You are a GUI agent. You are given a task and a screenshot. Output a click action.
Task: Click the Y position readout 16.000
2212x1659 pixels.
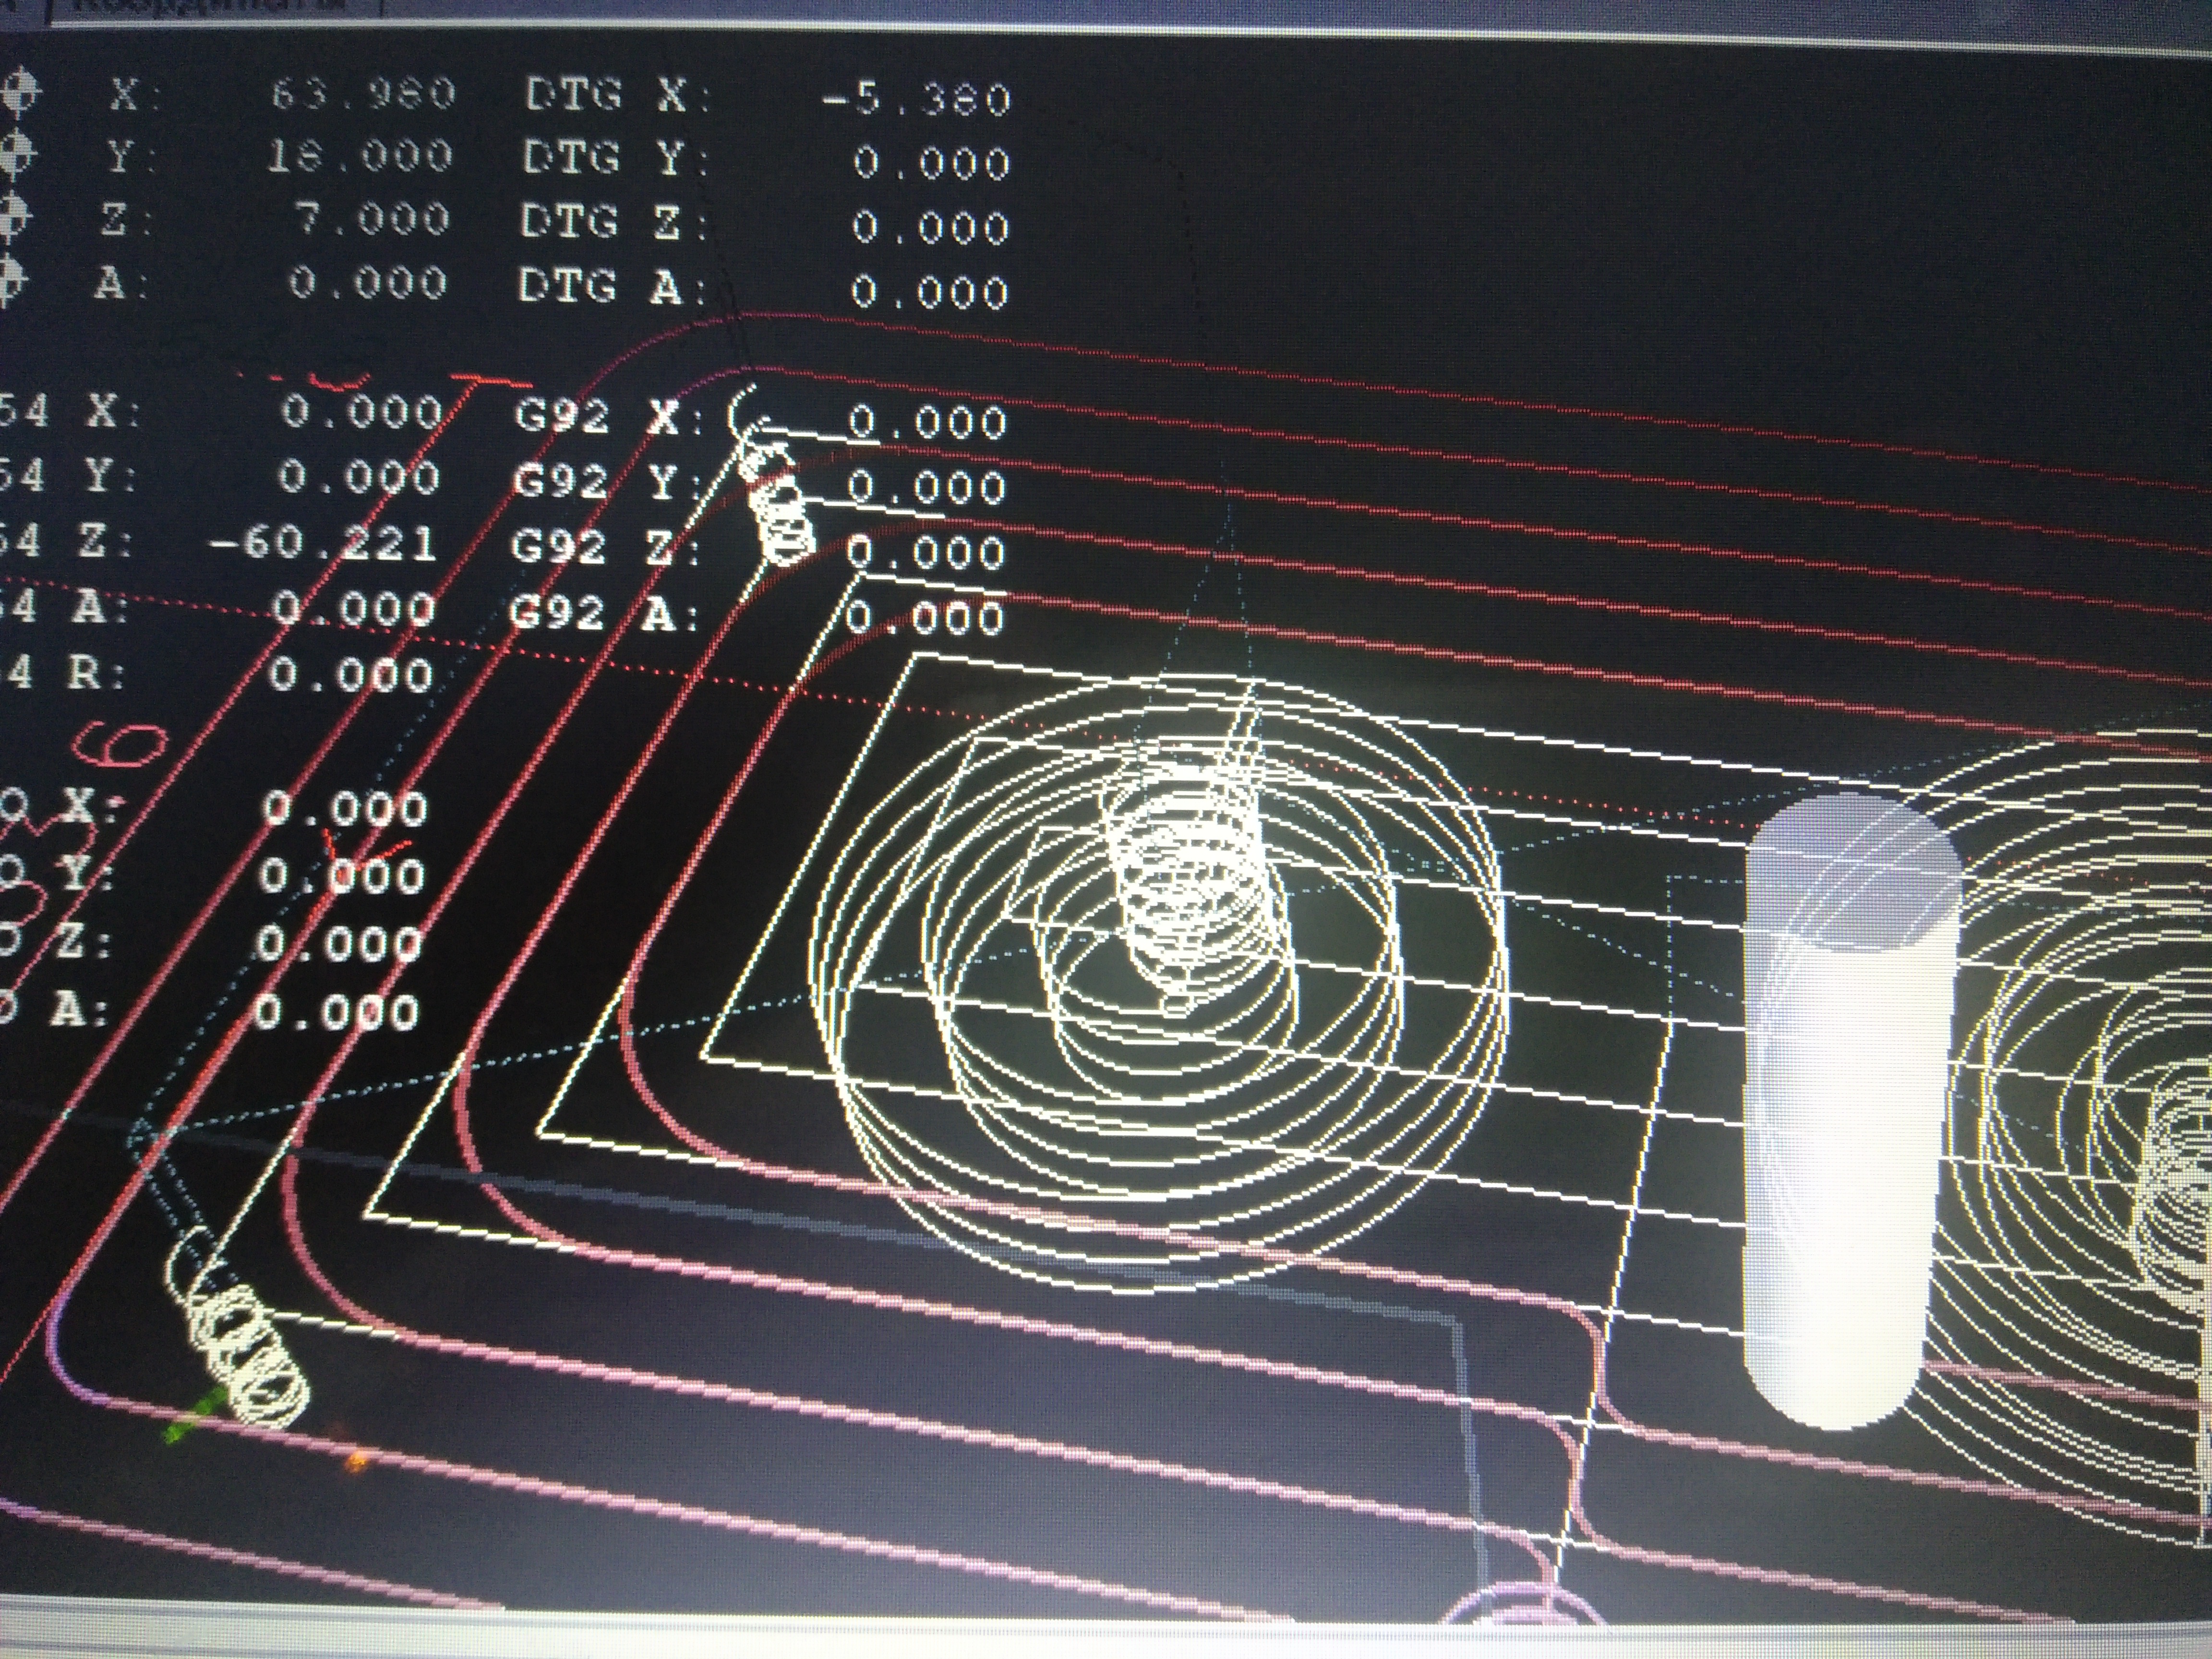360,157
